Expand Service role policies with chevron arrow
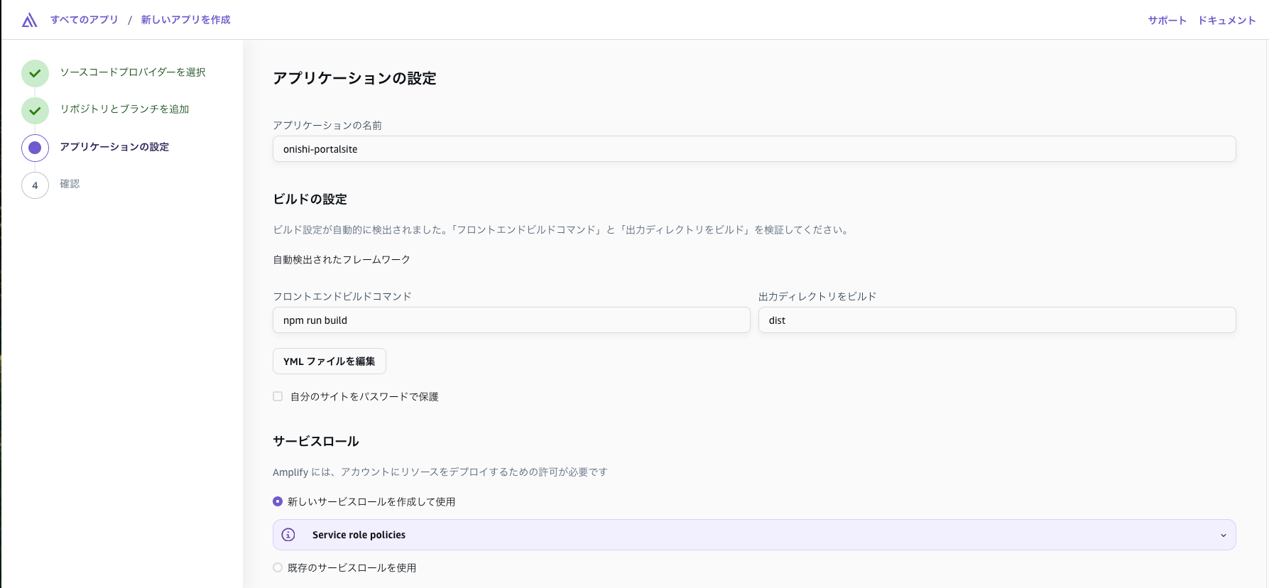The image size is (1269, 588). click(x=1223, y=535)
